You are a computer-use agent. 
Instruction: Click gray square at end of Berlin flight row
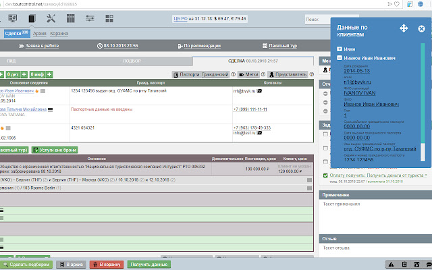tap(309, 180)
